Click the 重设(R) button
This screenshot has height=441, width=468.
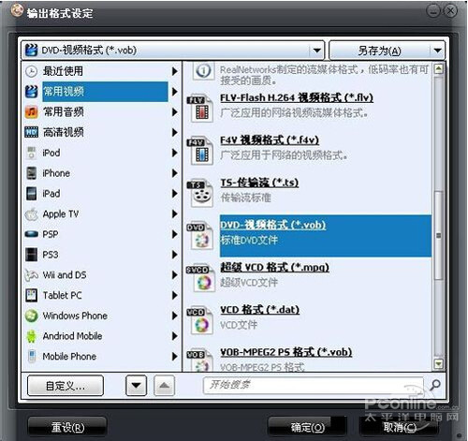pyautogui.click(x=67, y=427)
